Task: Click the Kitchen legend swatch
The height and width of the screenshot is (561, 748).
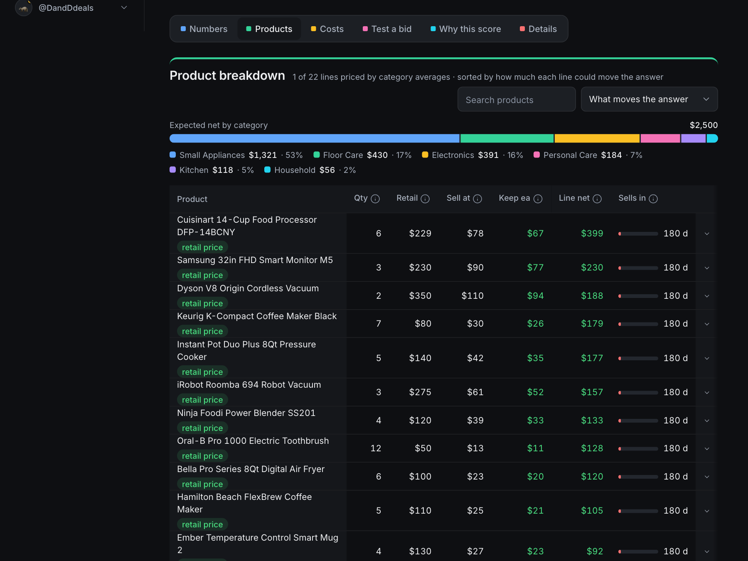Action: coord(173,170)
